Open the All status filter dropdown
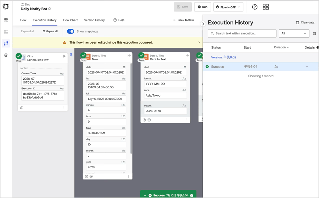Image resolution: width=319 pixels, height=198 pixels. point(294,33)
